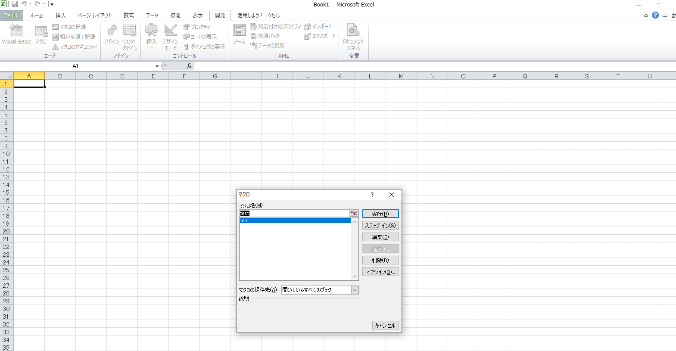Click Step Into (ステップ イン) button
This screenshot has height=351, width=676.
tap(380, 225)
